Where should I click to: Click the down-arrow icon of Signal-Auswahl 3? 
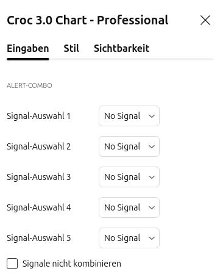tap(152, 177)
